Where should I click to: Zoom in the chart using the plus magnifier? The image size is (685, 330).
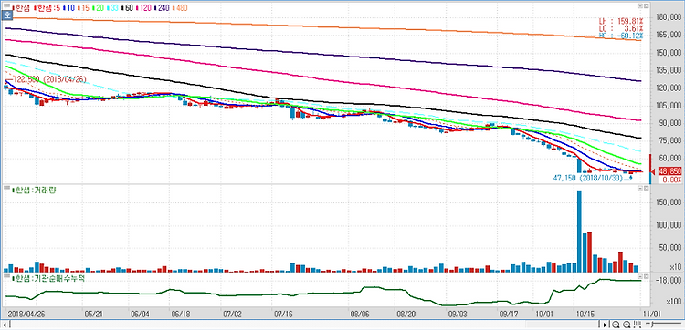(626, 325)
